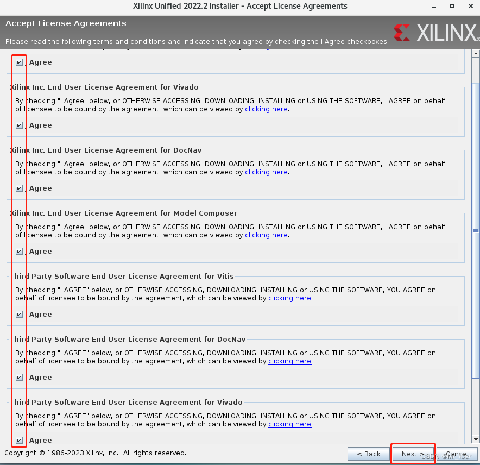Click scrollbar down arrow

click(x=476, y=439)
